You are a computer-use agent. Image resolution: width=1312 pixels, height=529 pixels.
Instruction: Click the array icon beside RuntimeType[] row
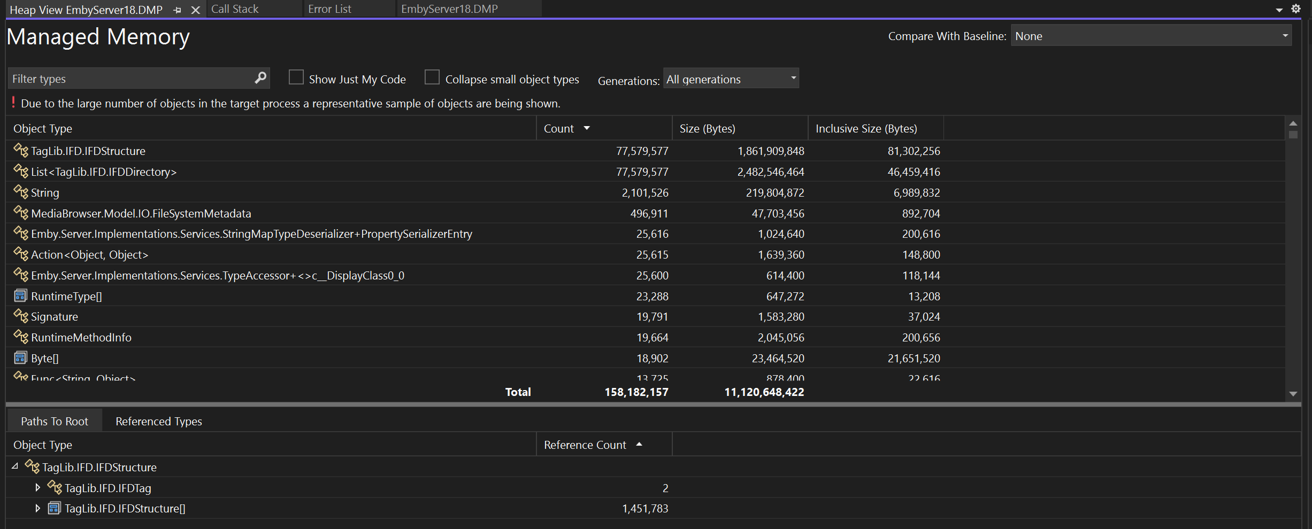click(x=20, y=296)
